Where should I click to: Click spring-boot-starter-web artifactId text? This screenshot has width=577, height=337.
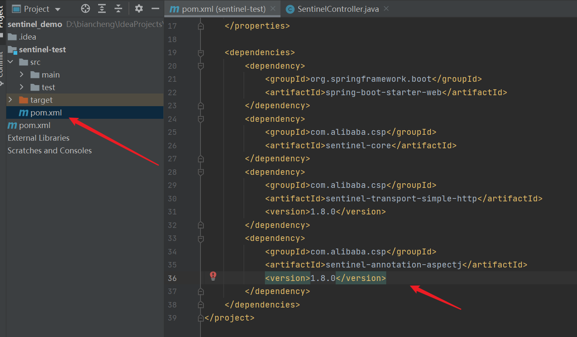pyautogui.click(x=383, y=92)
